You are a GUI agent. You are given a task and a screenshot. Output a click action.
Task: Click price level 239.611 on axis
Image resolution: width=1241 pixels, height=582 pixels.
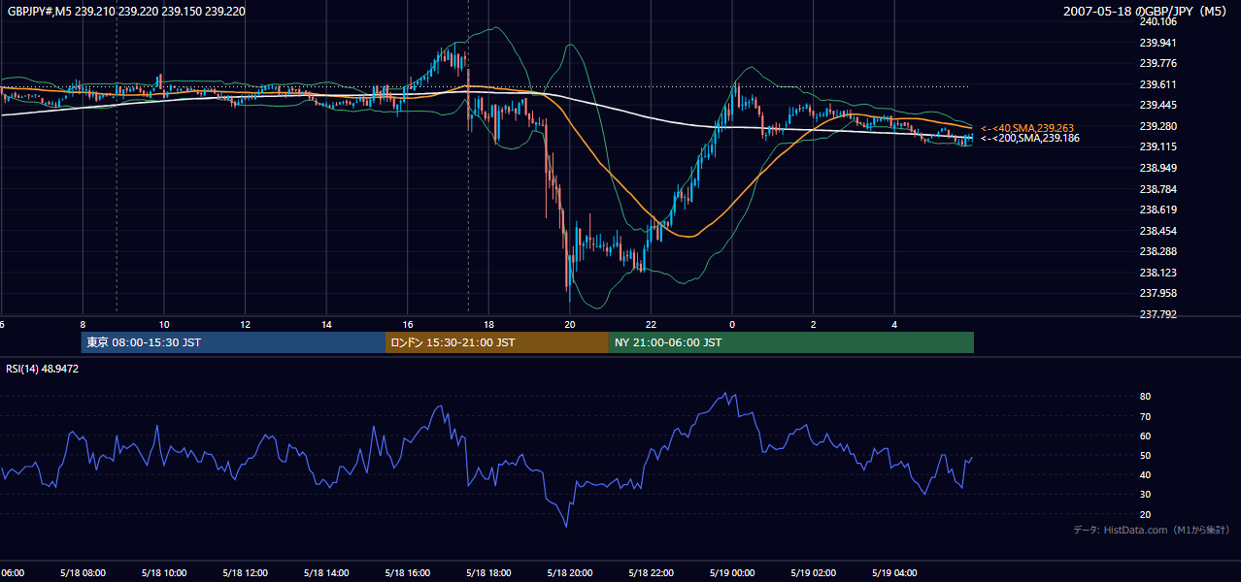tap(1157, 84)
